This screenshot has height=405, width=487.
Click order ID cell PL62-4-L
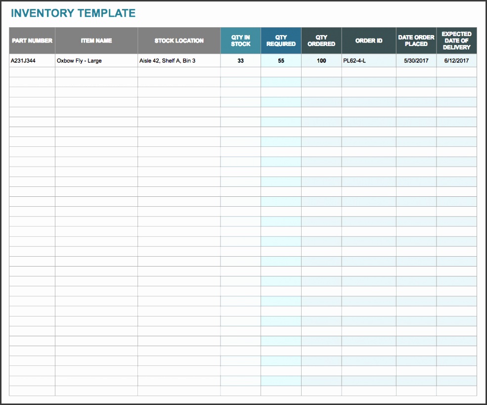pos(369,60)
